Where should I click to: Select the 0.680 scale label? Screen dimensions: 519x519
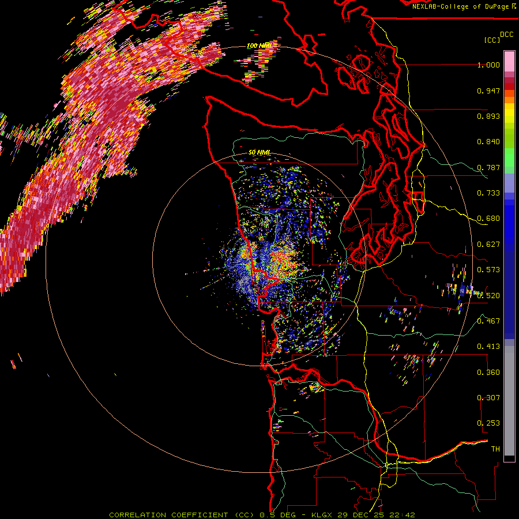coord(488,219)
